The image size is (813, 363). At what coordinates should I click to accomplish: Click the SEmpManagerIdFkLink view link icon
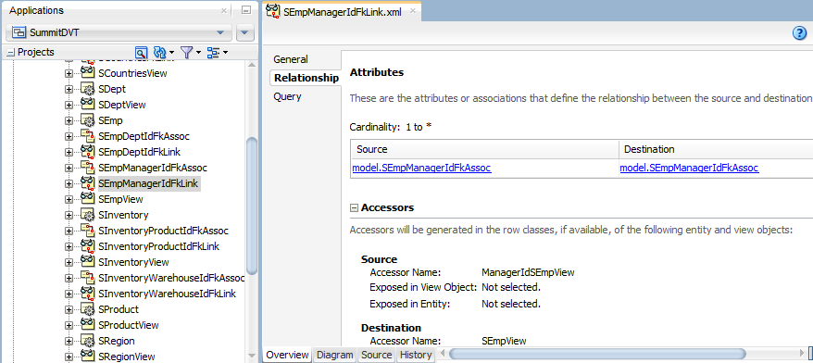pos(87,183)
